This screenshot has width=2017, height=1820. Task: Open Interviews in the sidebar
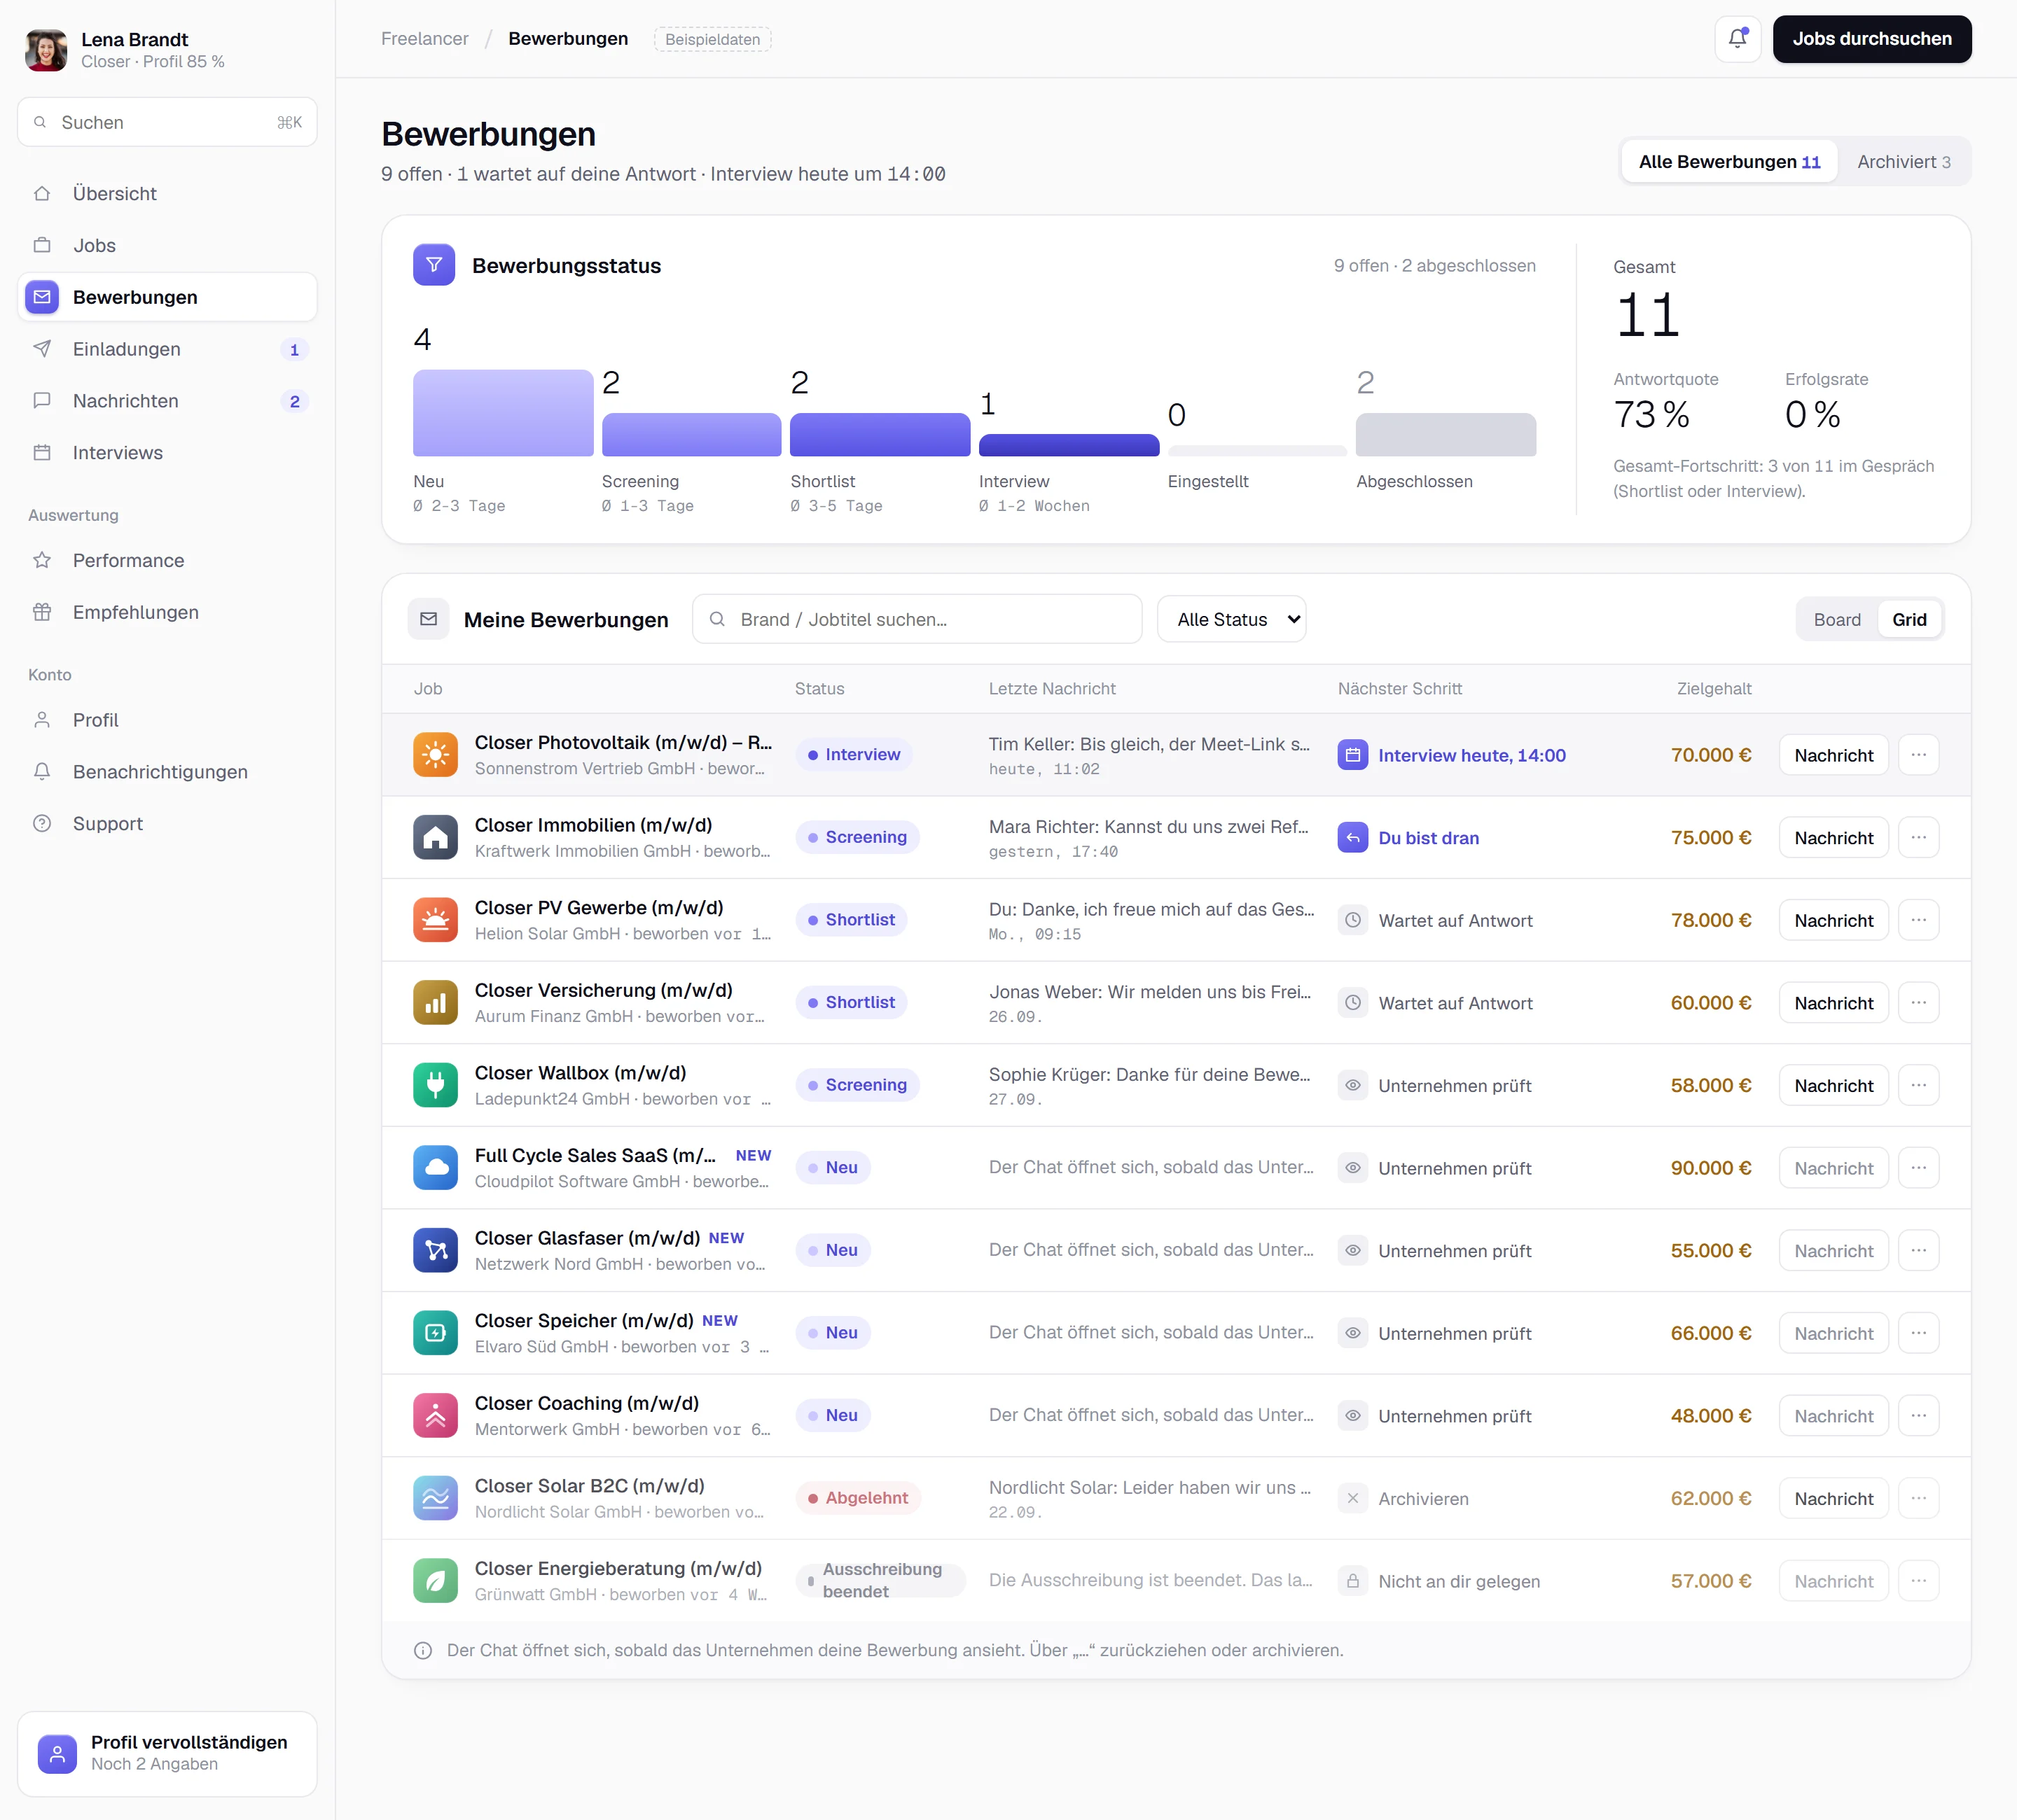[167, 453]
